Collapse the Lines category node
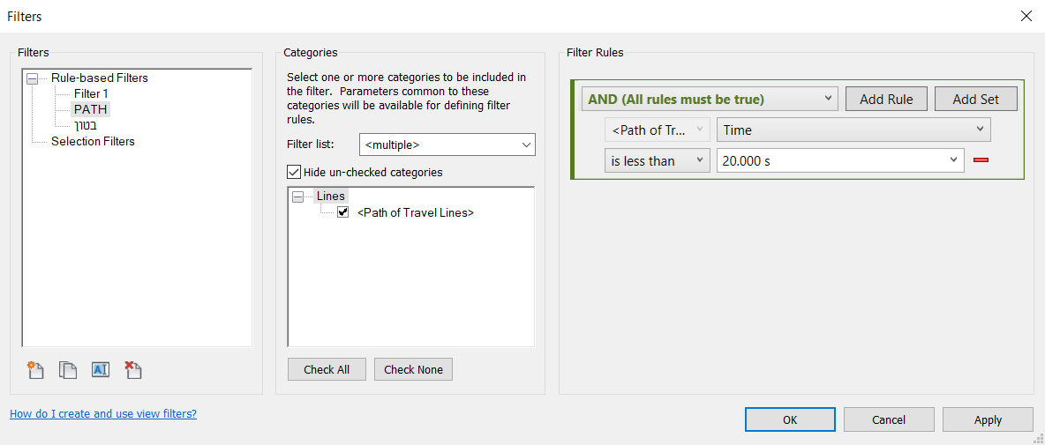The width and height of the screenshot is (1045, 445). (298, 197)
